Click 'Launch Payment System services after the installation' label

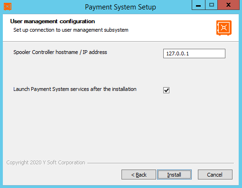75,89
